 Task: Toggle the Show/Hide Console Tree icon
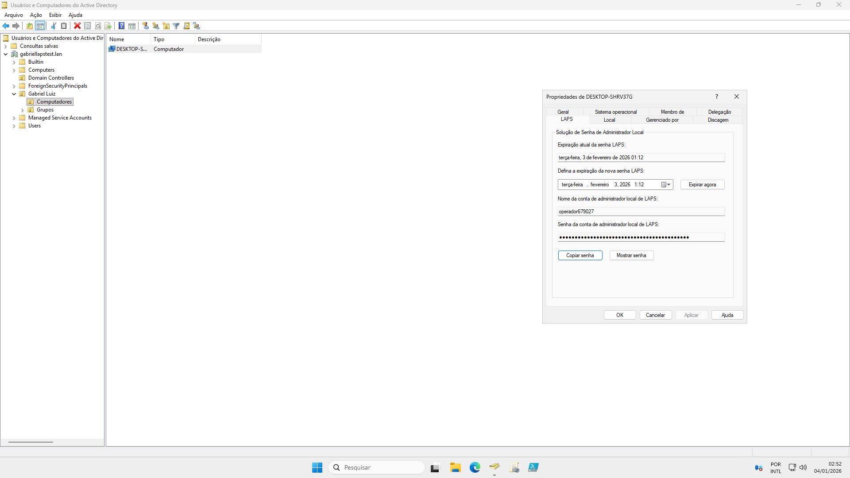tap(40, 26)
